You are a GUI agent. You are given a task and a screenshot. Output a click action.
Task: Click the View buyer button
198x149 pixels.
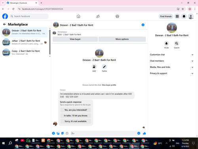[75, 39]
